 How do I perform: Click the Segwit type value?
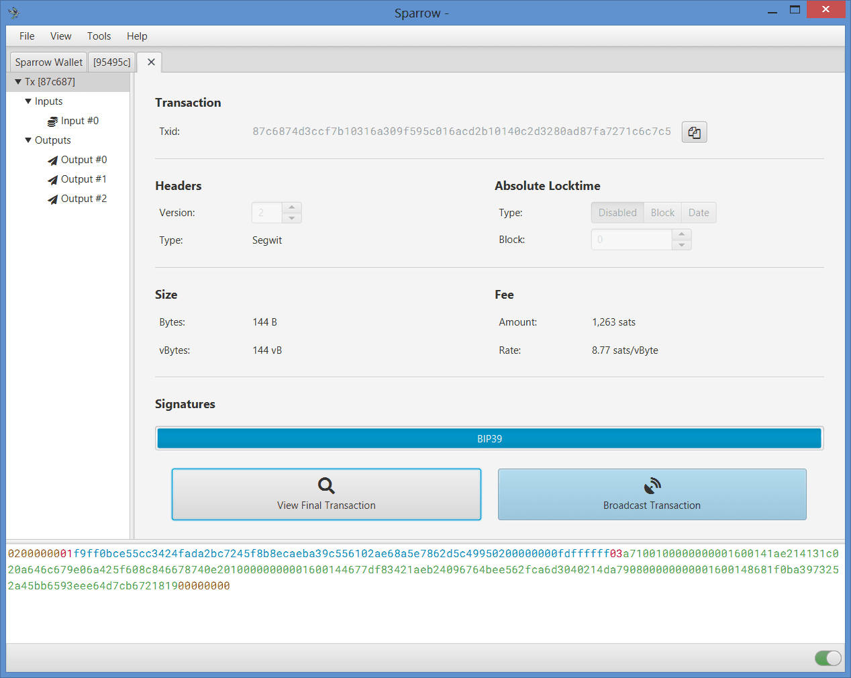[x=267, y=240]
